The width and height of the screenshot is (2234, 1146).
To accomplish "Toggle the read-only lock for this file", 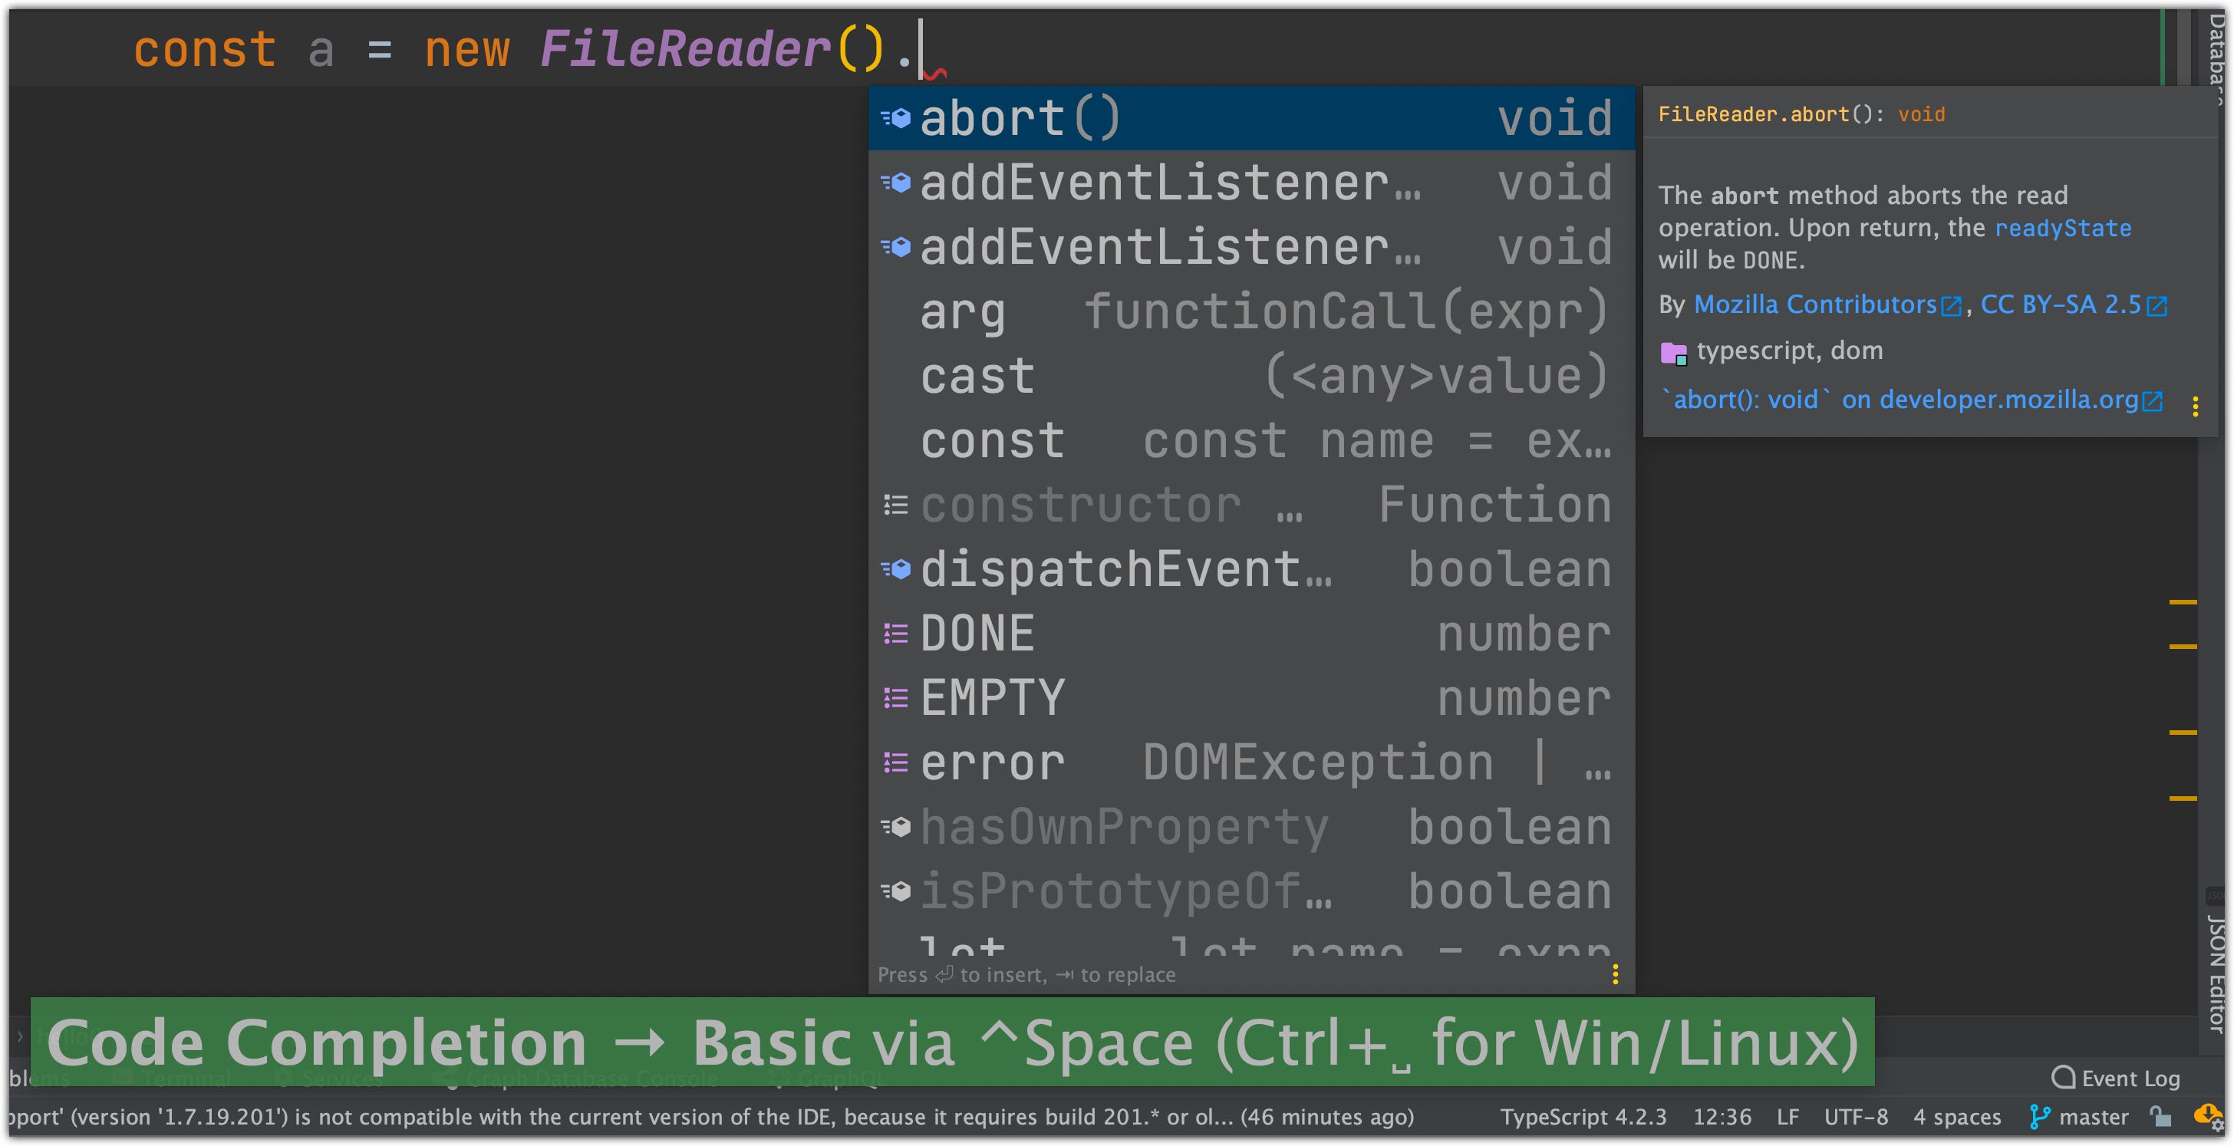I will pyautogui.click(x=2160, y=1117).
